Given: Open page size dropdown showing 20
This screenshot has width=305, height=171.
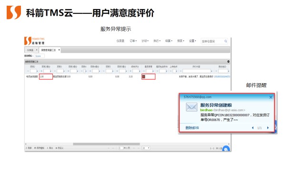Looking at the screenshot, I should click(x=146, y=148).
